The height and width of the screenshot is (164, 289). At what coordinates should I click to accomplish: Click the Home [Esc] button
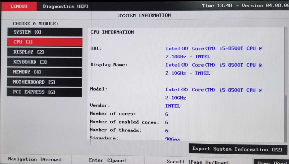pyautogui.click(x=271, y=162)
